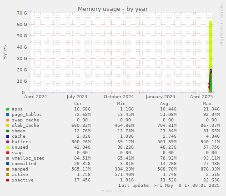Click the 'buffers' legend label
The height and width of the screenshot is (196, 226).
click(x=21, y=142)
